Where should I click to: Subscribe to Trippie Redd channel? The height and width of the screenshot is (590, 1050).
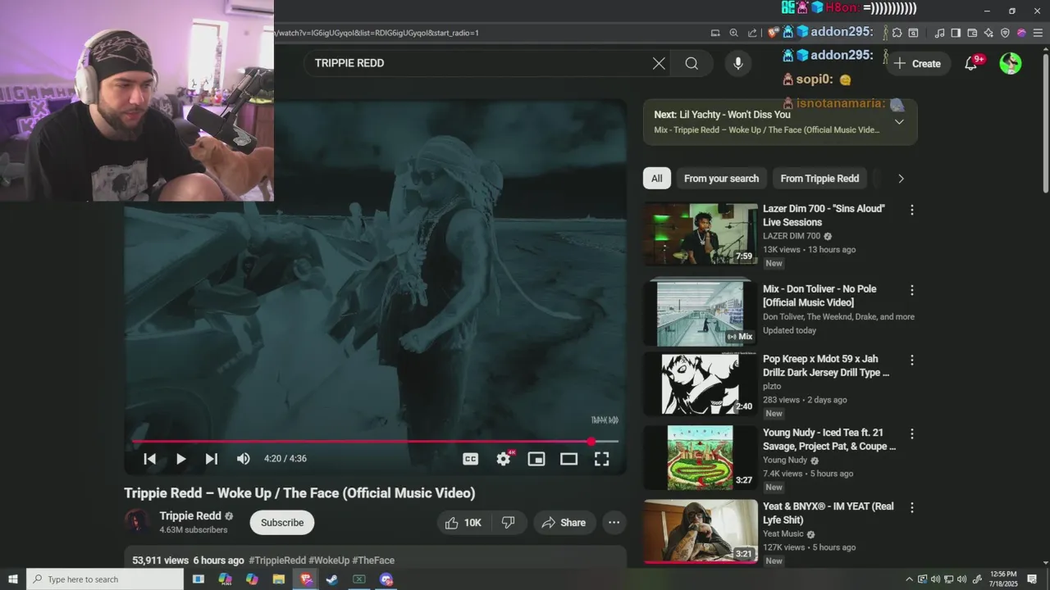tap(282, 523)
